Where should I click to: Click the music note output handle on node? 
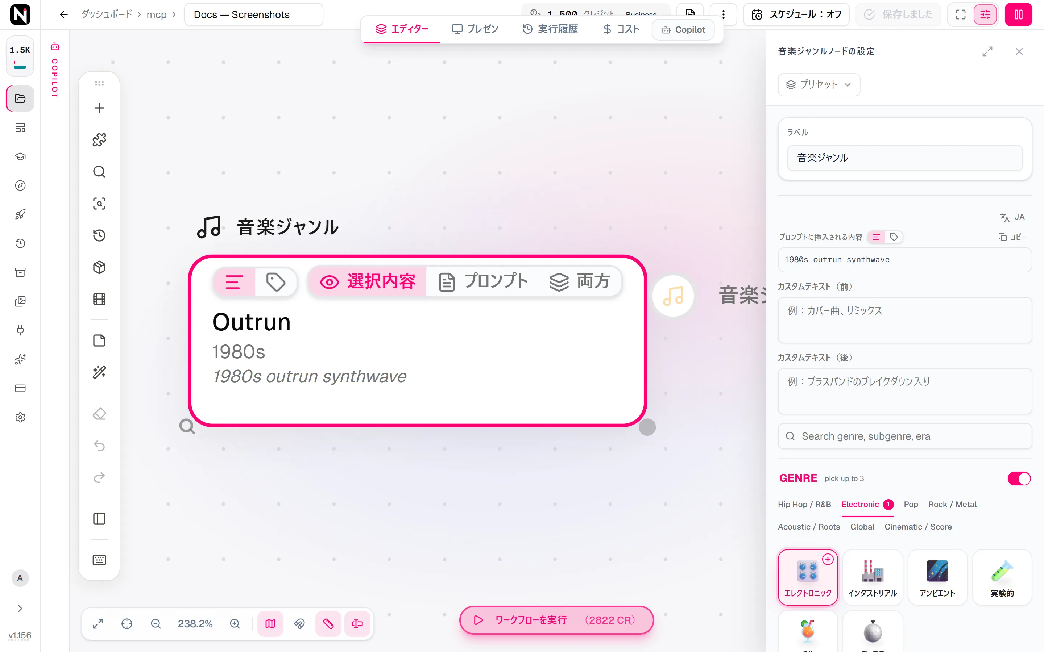tap(673, 296)
